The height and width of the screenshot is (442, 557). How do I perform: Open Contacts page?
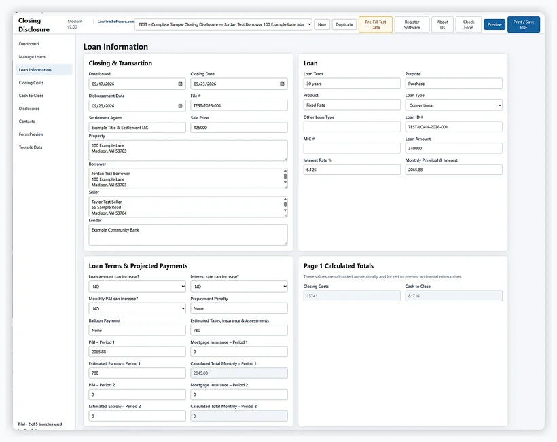coord(26,122)
